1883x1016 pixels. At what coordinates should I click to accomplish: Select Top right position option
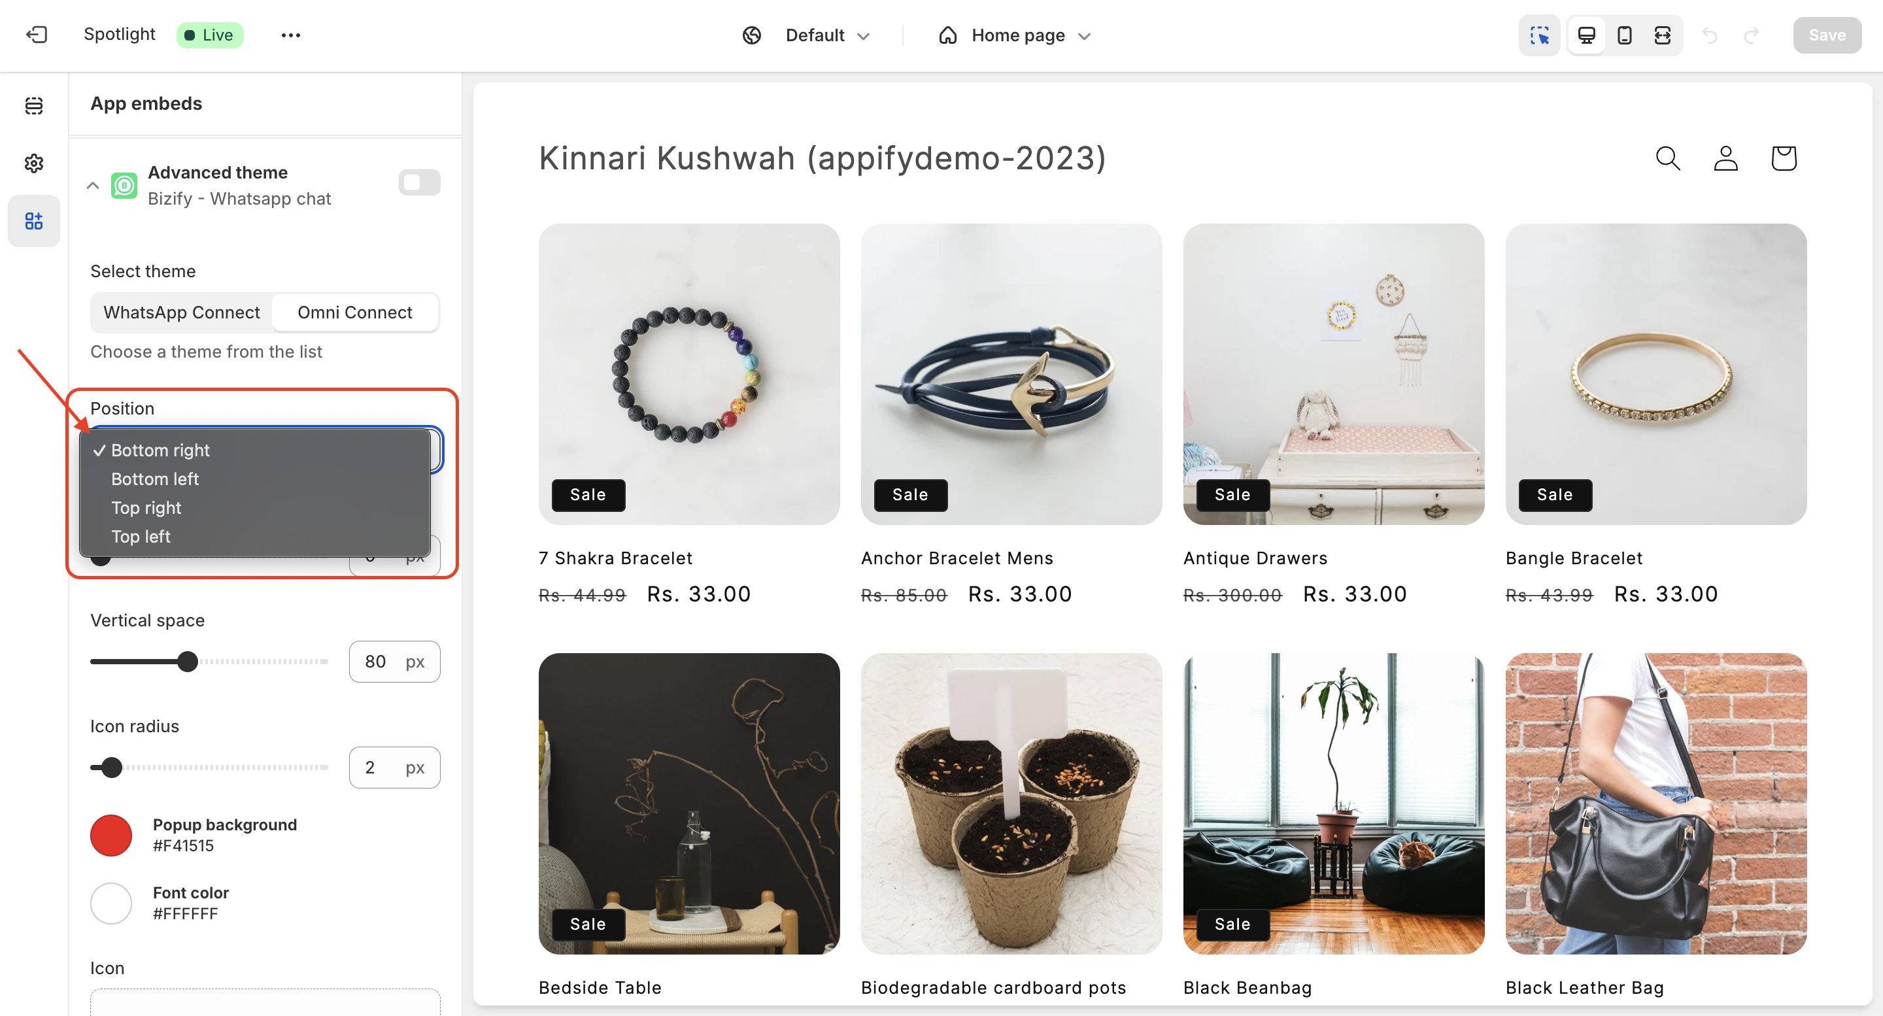pyautogui.click(x=146, y=507)
